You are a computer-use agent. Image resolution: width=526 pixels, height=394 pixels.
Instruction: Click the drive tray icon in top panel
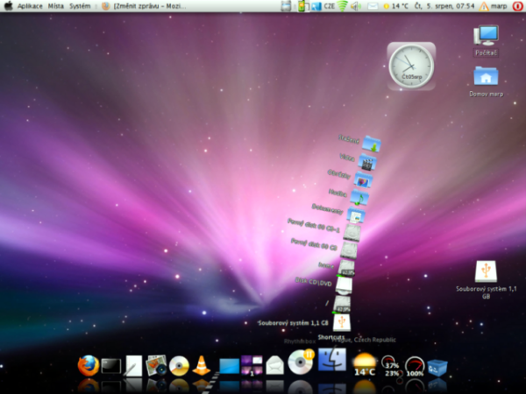coord(286,6)
